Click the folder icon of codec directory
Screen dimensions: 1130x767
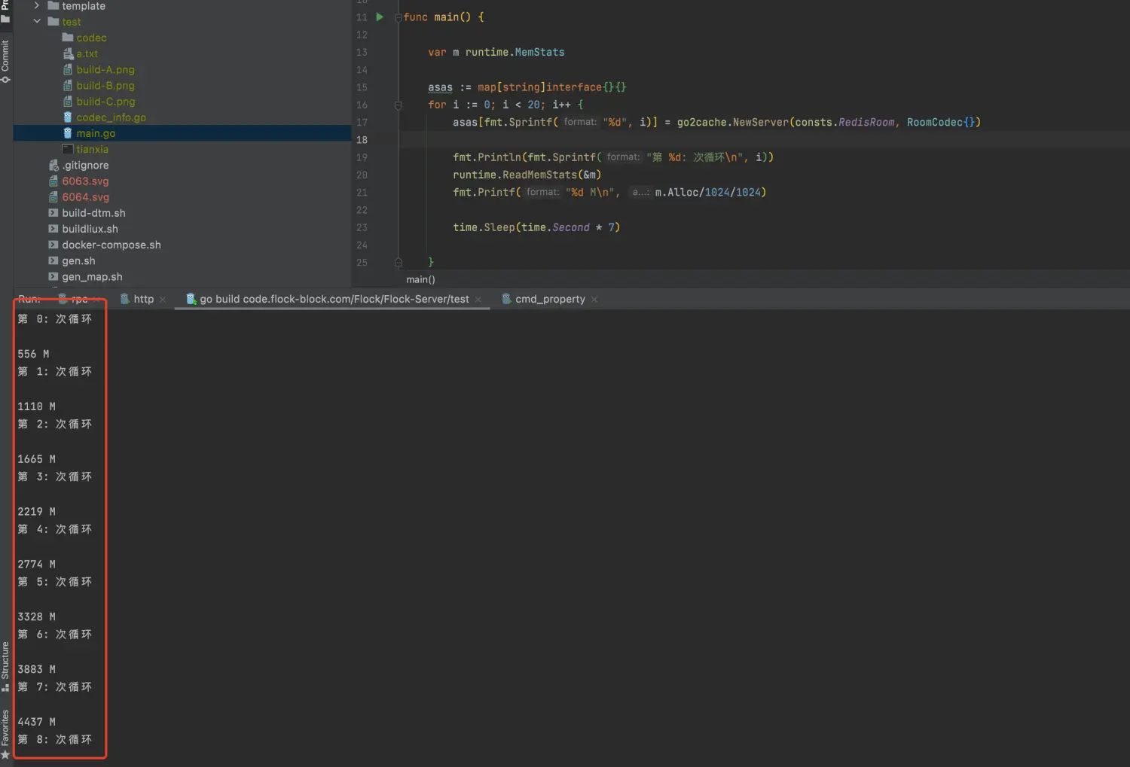pyautogui.click(x=68, y=38)
